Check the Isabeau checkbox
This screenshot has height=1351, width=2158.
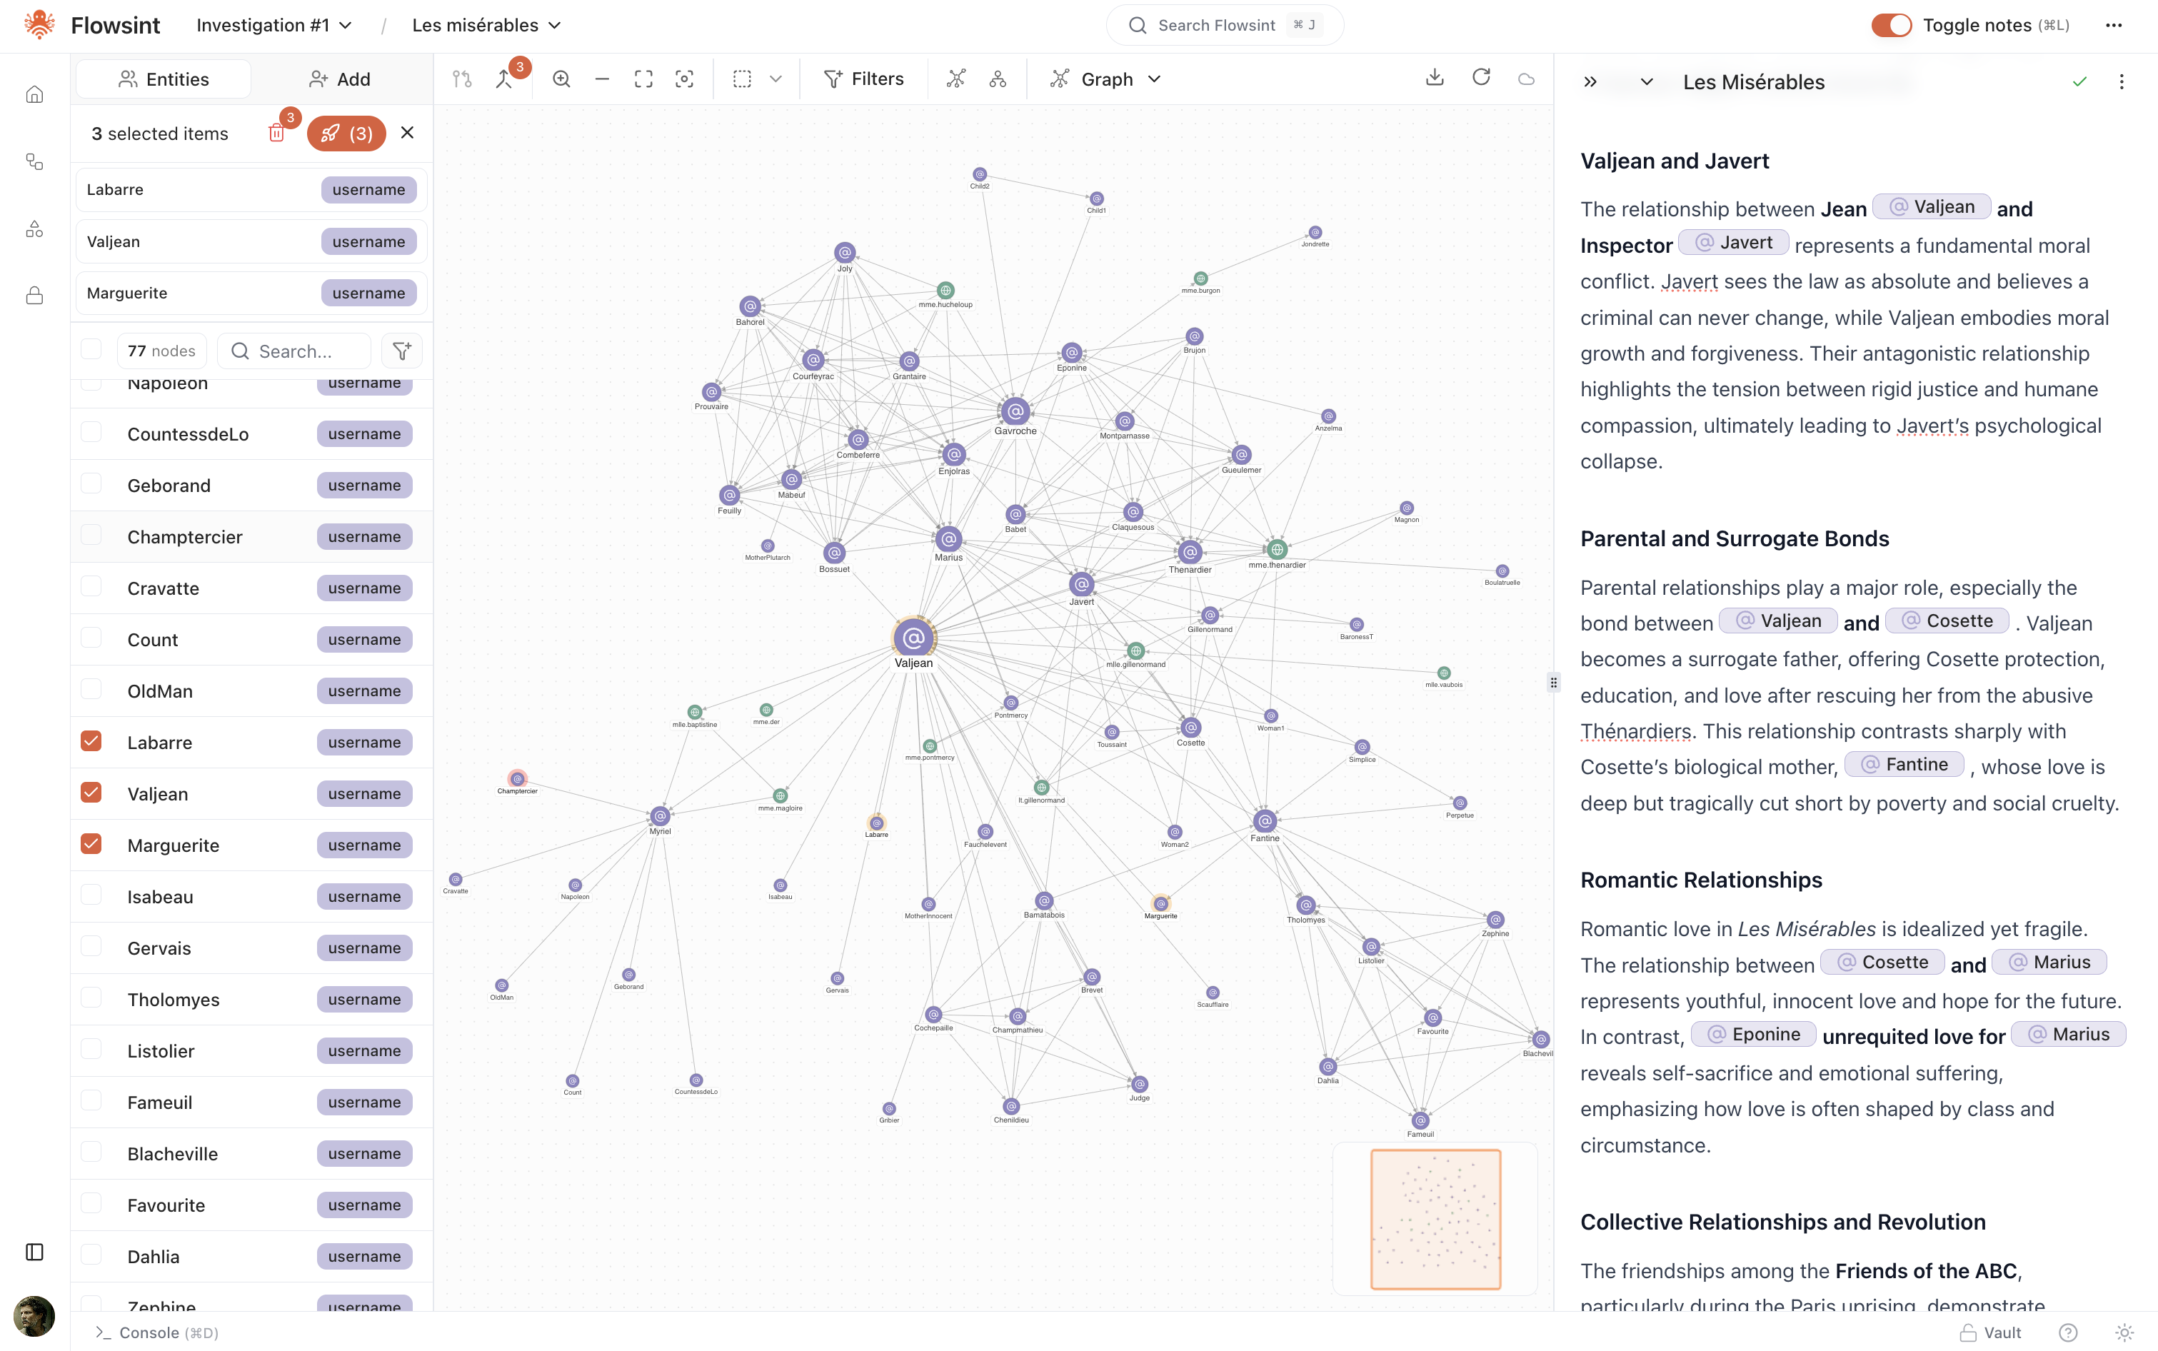pyautogui.click(x=91, y=895)
